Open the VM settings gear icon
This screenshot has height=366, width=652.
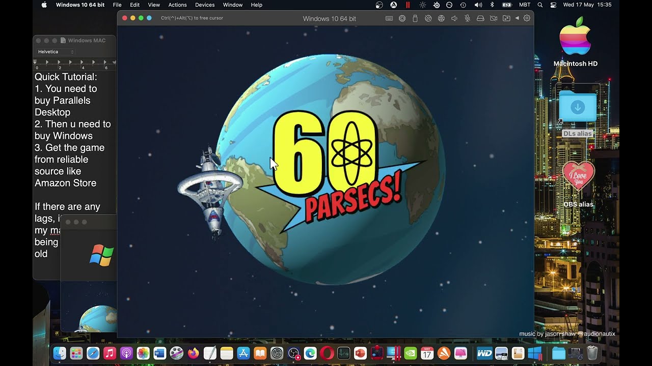[x=527, y=18]
